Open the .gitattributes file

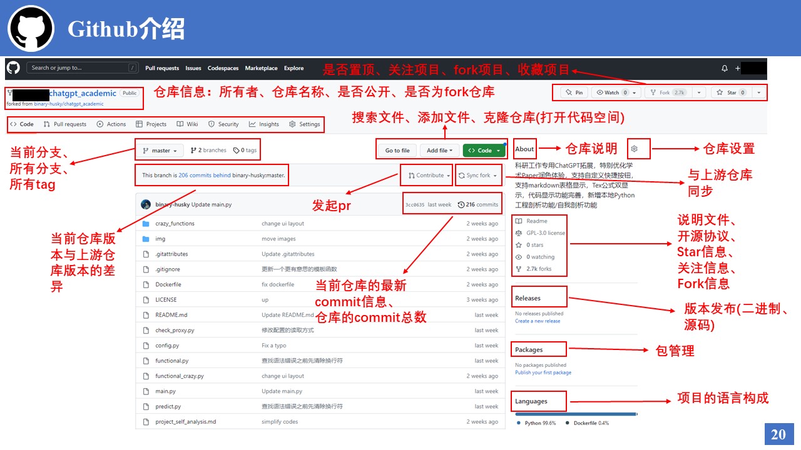point(171,254)
